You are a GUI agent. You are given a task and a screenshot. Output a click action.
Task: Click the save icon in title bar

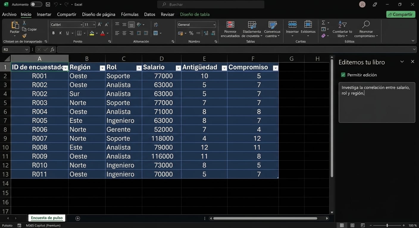pyautogui.click(x=48, y=4)
